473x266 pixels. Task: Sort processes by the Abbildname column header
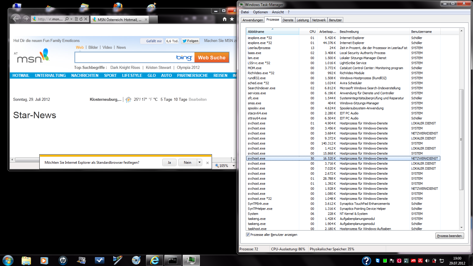tap(273, 32)
